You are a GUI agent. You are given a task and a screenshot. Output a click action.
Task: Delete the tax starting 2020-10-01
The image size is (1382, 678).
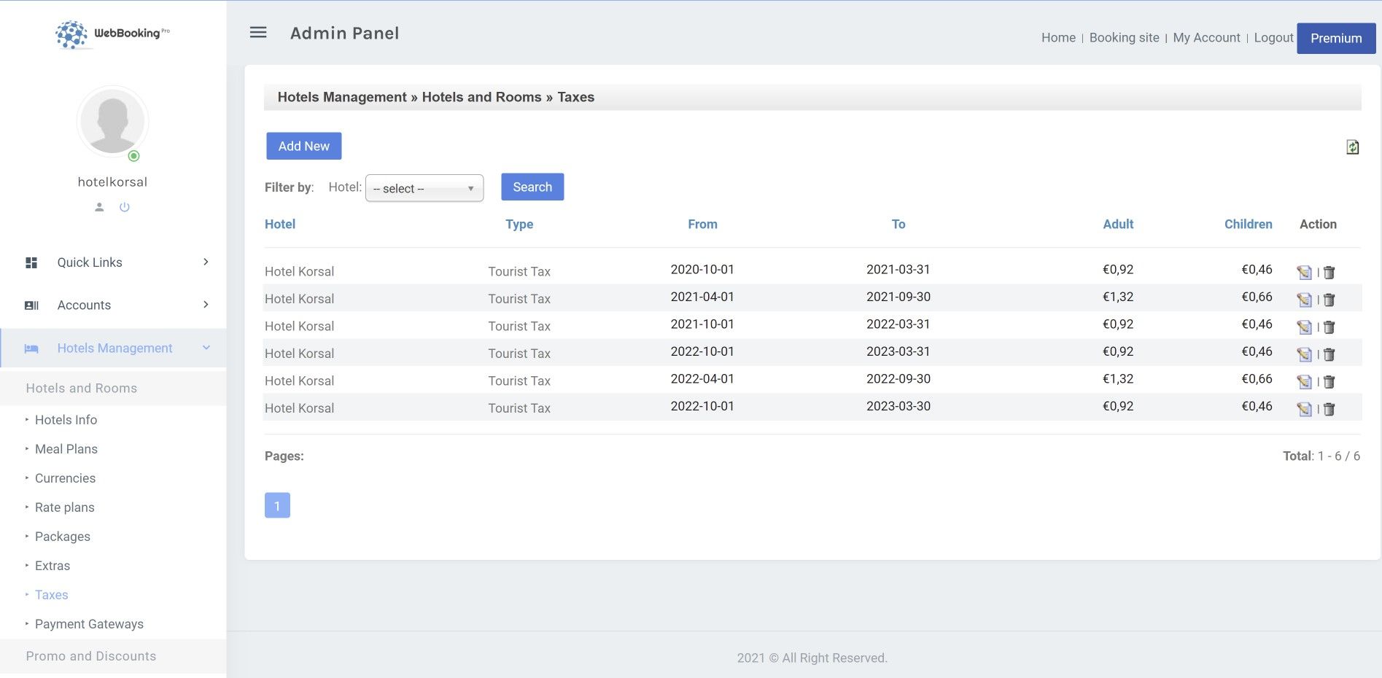1329,273
